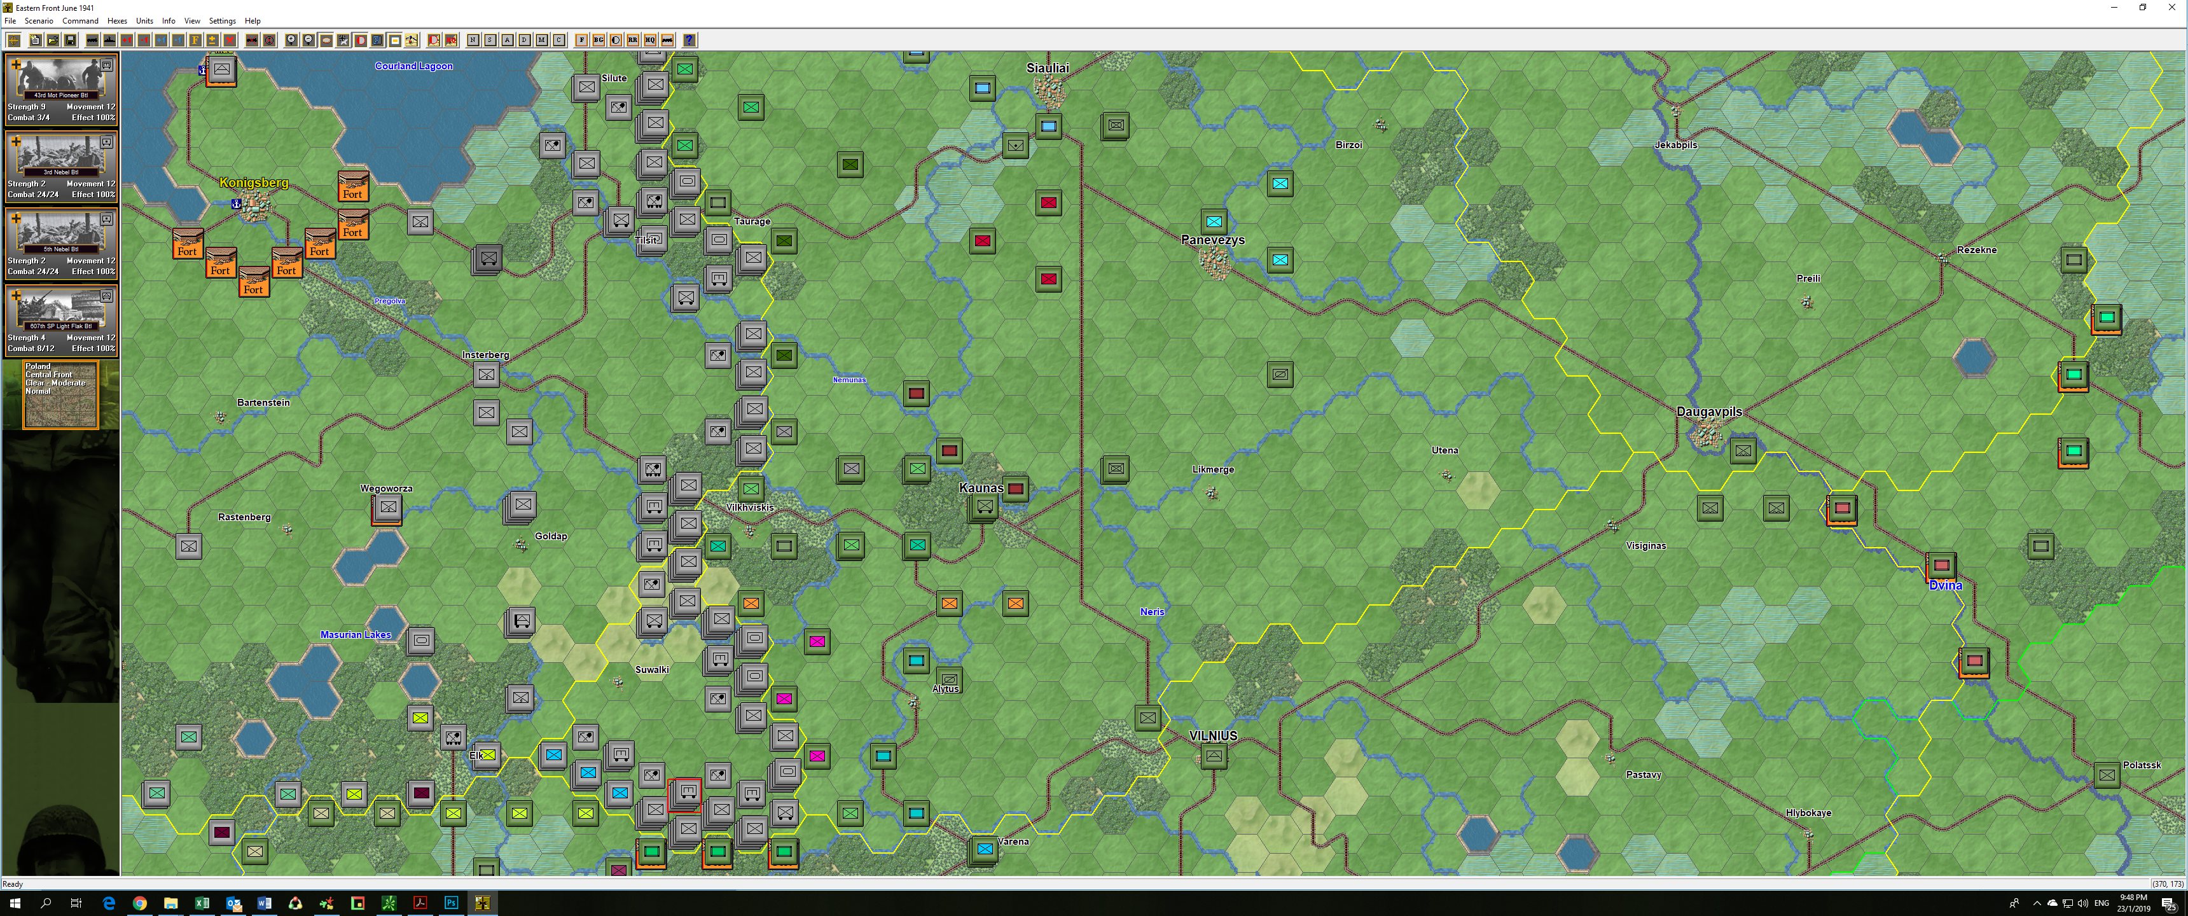Toggle the HQ display button
This screenshot has height=916, width=2188.
click(650, 40)
